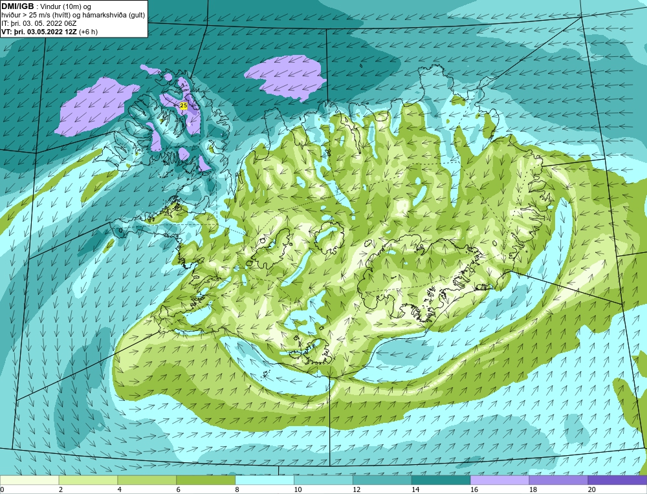Click the legend scale label '8'
647x494 pixels.
(237, 489)
